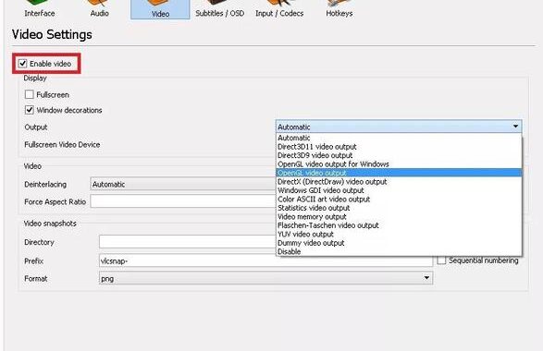Open the snapshot Format png dropdown

[265, 278]
